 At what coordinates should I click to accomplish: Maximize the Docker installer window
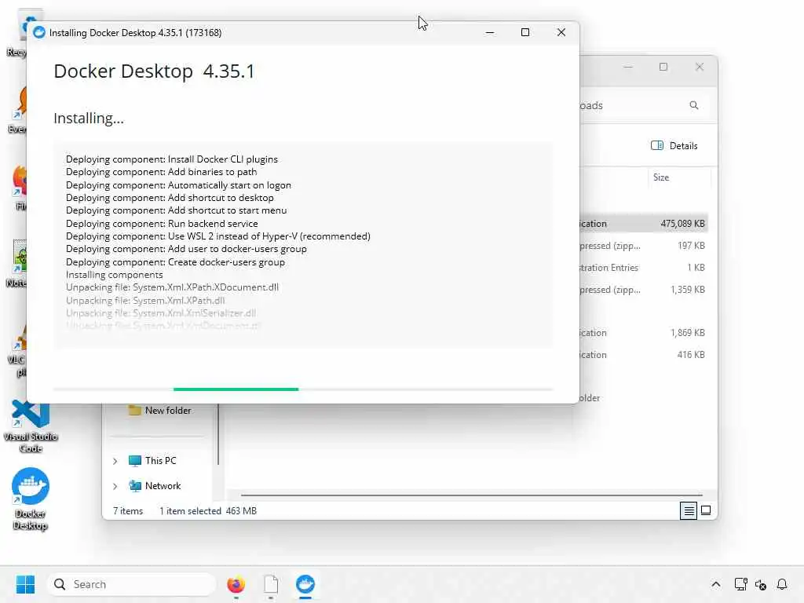pos(525,32)
